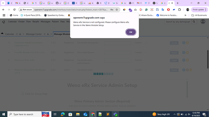Open the All Bookmarks folder
This screenshot has height=117, width=209.
point(199,15)
